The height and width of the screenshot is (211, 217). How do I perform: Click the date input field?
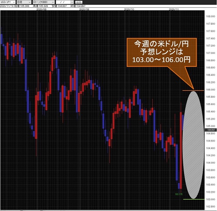pyautogui.click(x=63, y=2)
